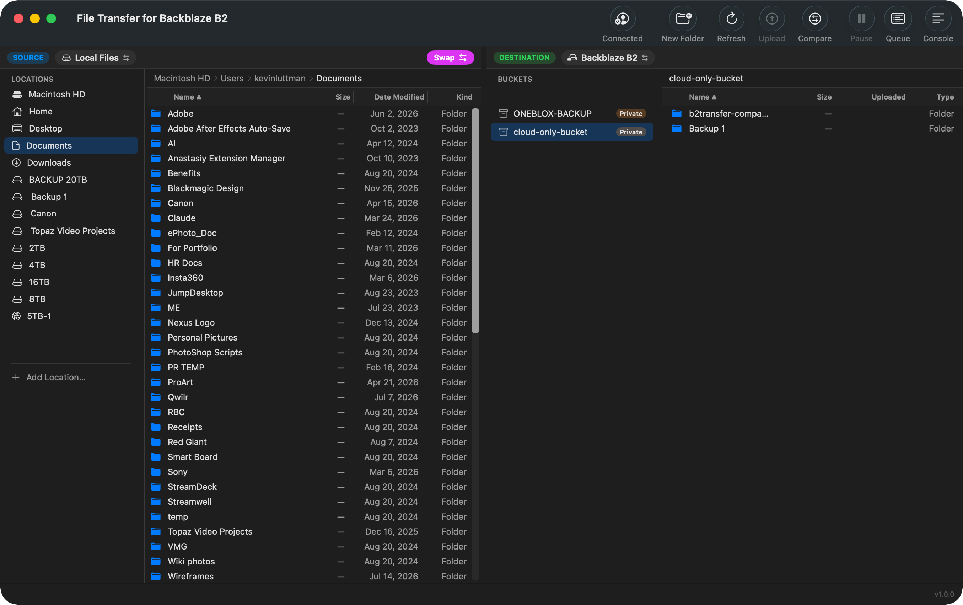Select the b2transfer-compa… folder
Viewport: 963px width, 605px height.
coord(812,114)
